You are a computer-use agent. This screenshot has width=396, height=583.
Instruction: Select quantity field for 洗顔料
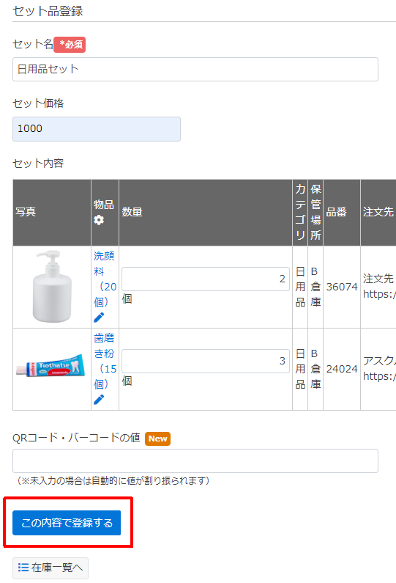tap(206, 279)
